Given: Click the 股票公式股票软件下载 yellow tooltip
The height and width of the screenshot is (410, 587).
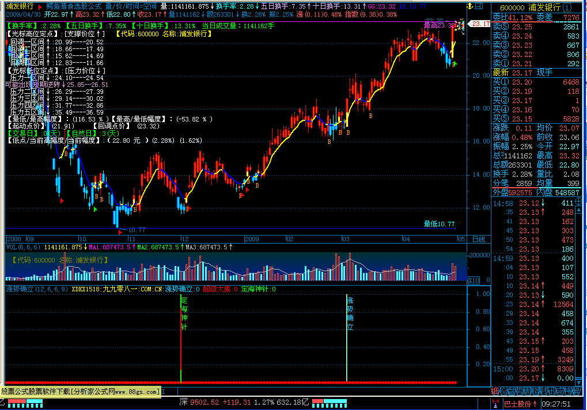Looking at the screenshot, I should [81, 392].
